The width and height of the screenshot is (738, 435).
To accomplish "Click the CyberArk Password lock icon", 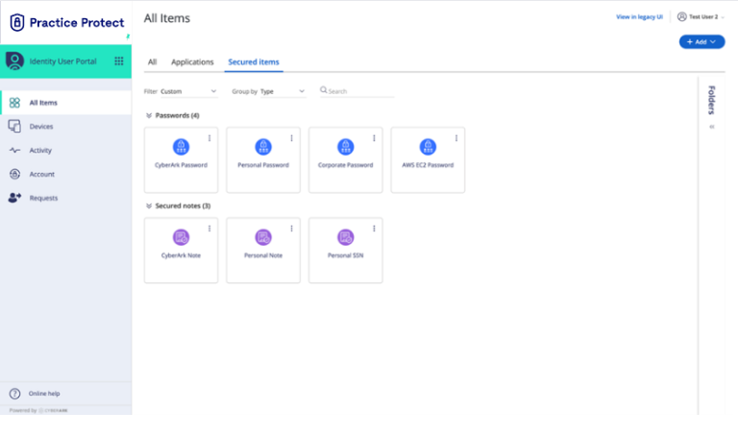I will [x=181, y=147].
